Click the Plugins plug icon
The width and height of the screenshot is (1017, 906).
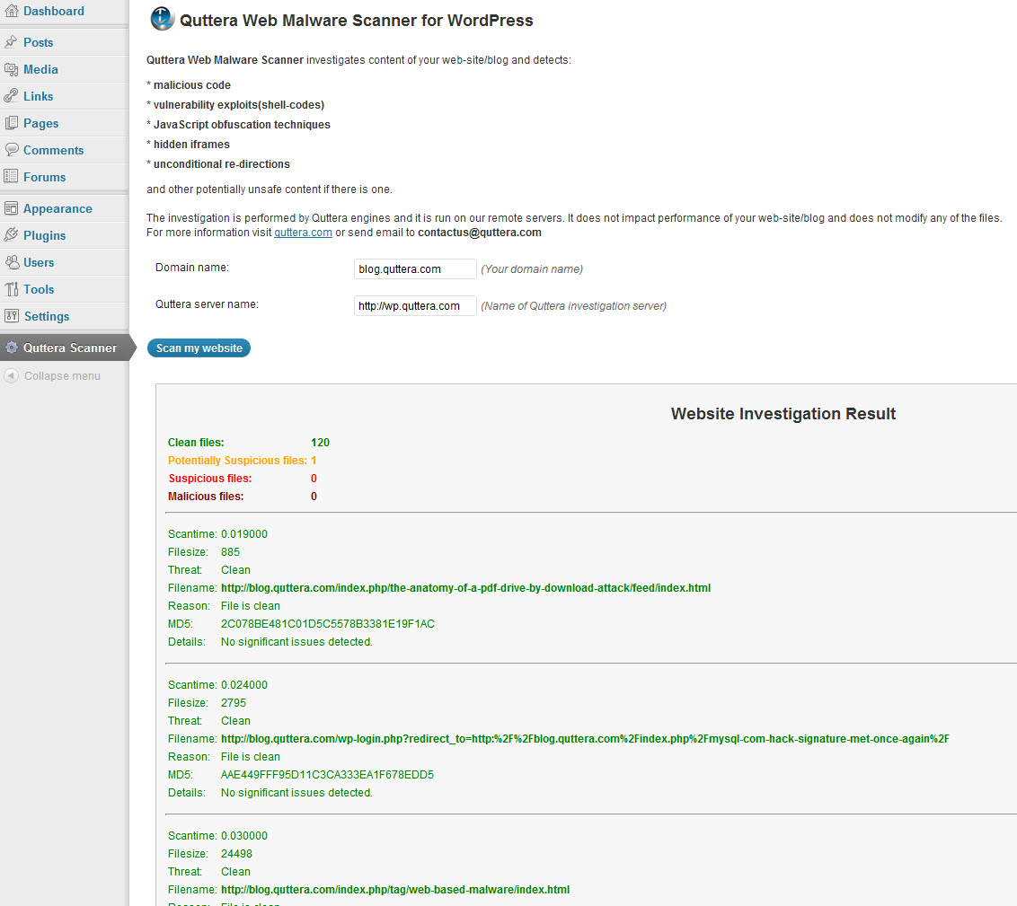(11, 235)
